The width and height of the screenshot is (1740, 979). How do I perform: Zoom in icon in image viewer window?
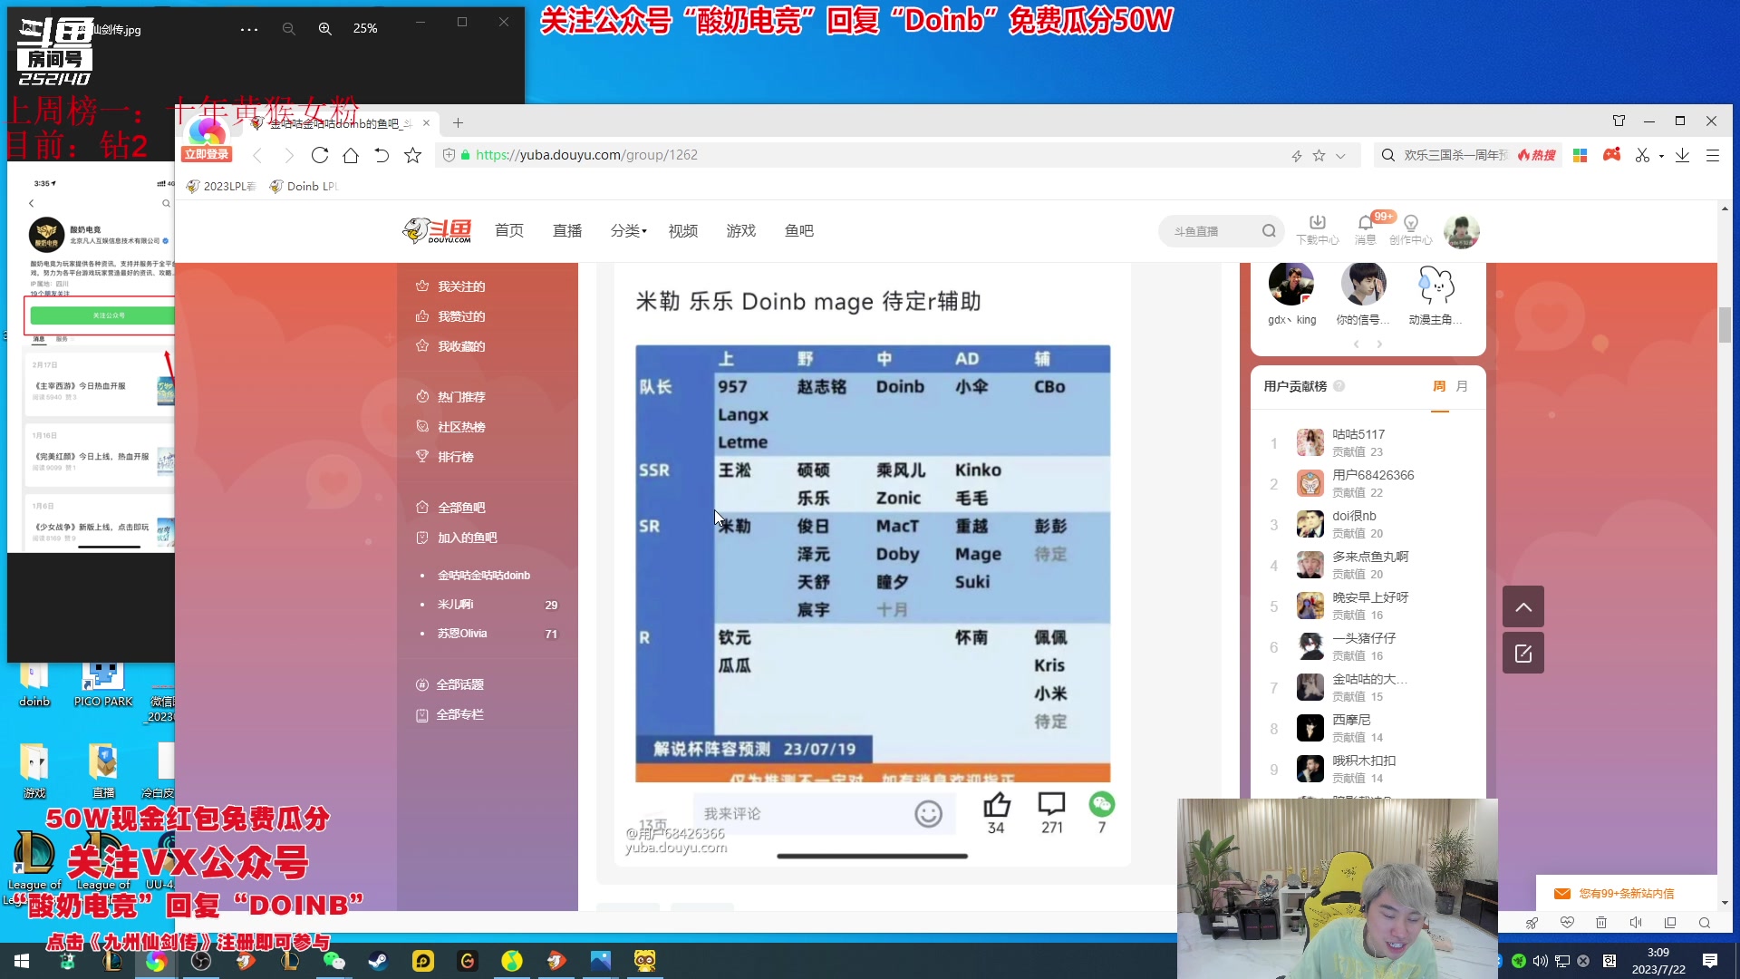(325, 28)
